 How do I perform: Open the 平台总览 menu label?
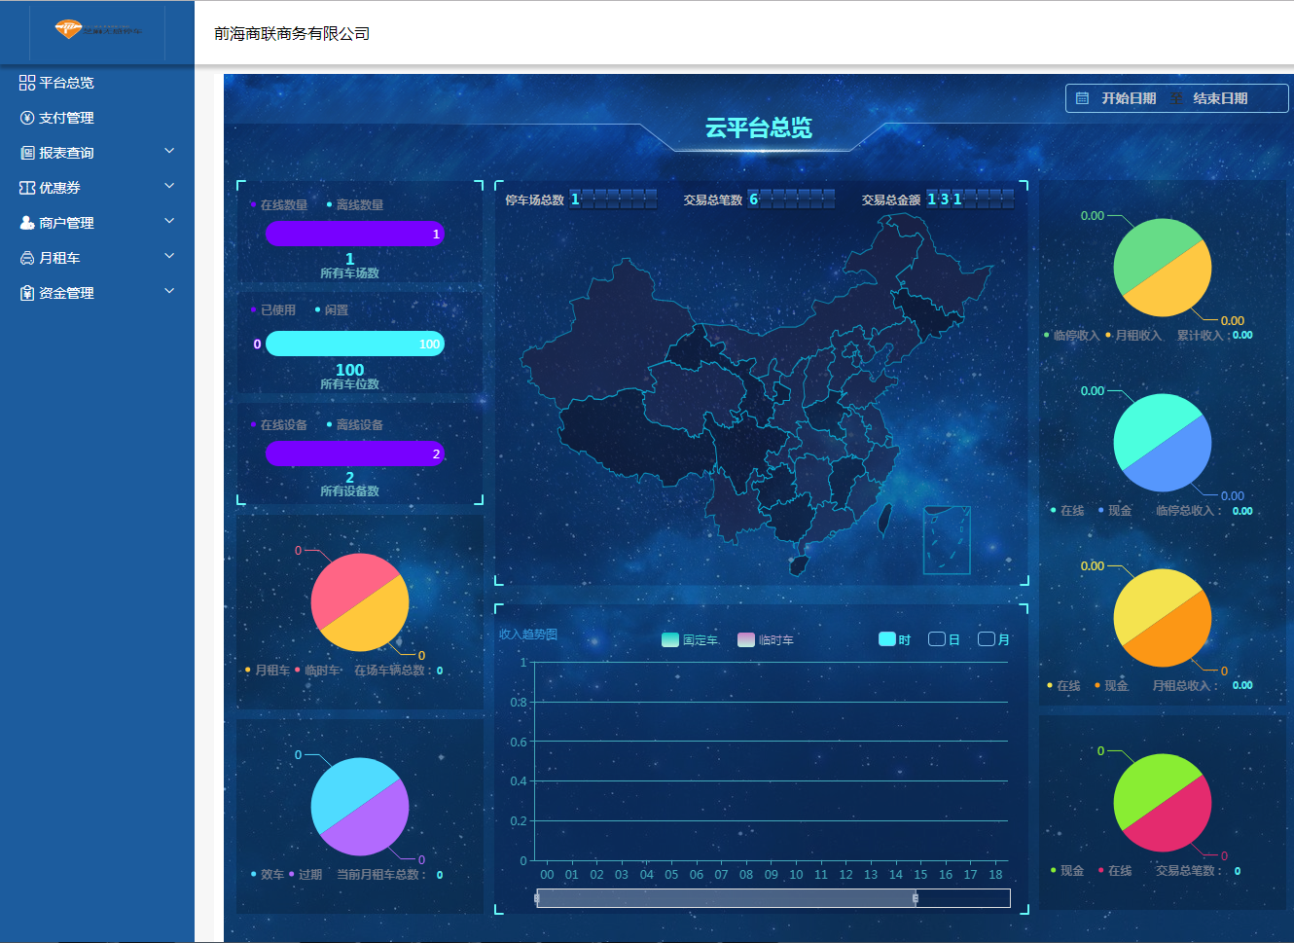tap(66, 83)
